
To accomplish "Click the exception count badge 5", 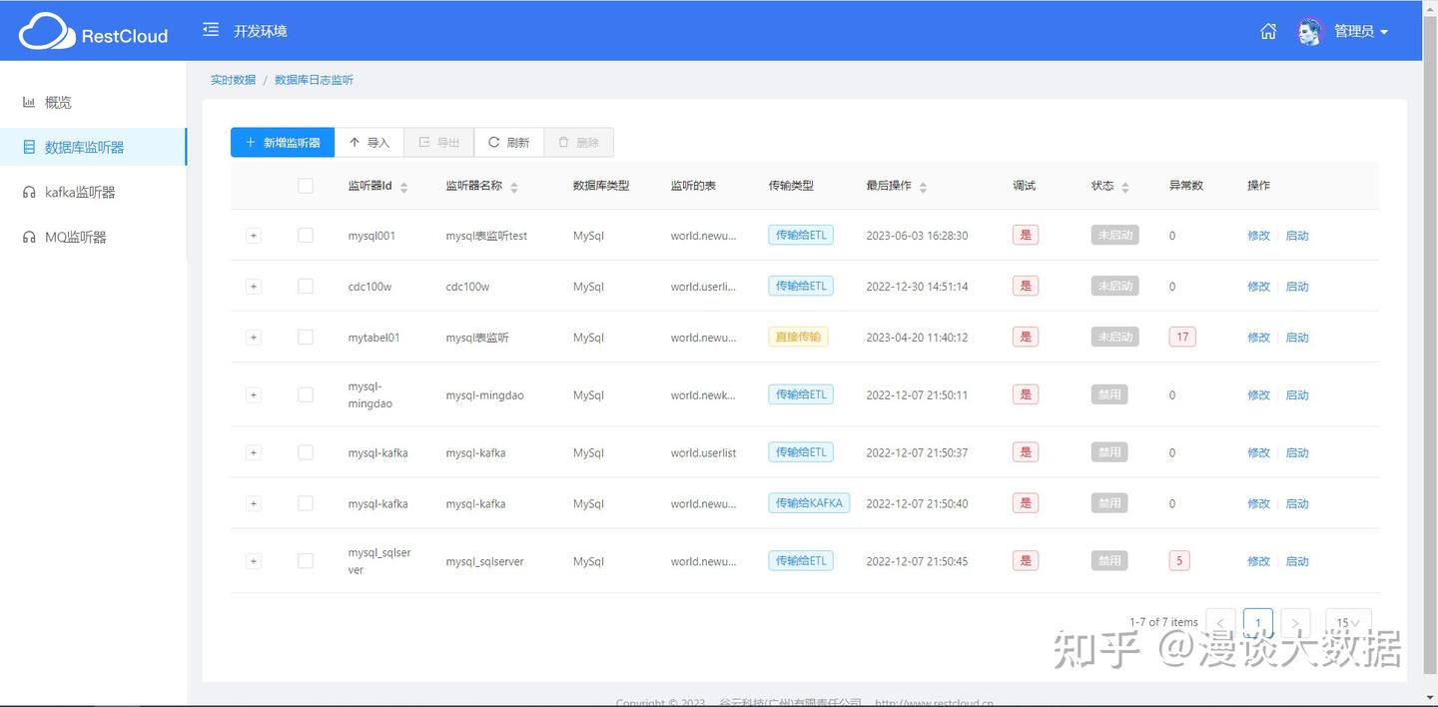I will click(x=1179, y=560).
